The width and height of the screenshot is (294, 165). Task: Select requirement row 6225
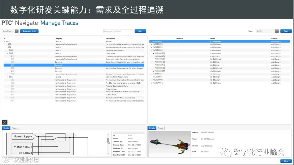pyautogui.click(x=74, y=98)
